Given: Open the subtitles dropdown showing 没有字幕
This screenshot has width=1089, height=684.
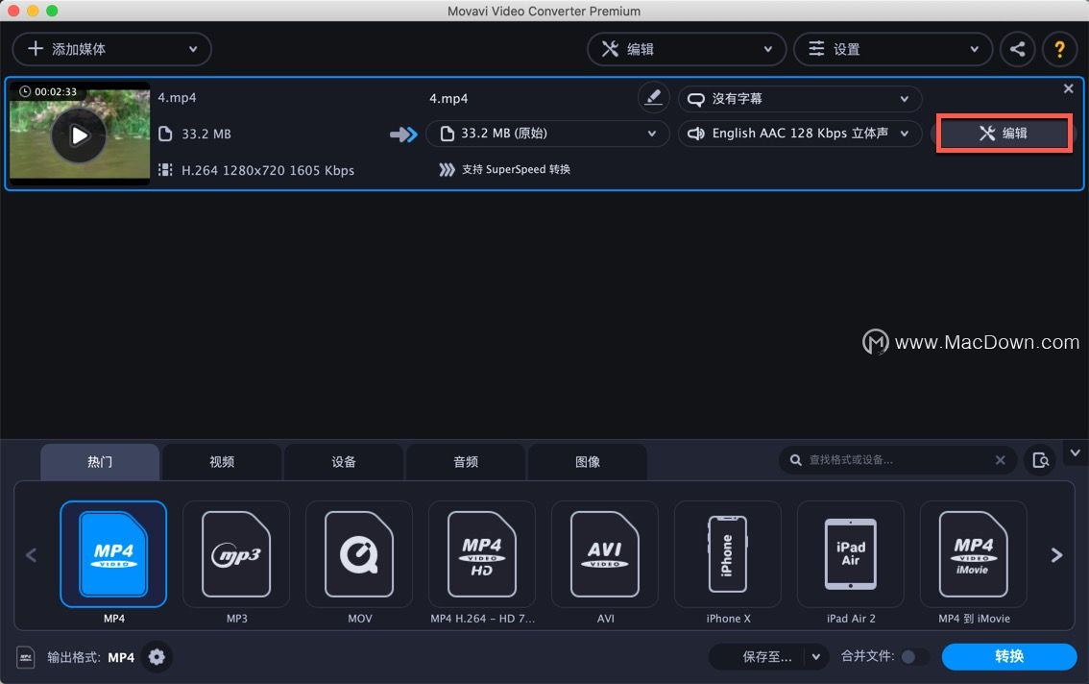Looking at the screenshot, I should click(799, 99).
